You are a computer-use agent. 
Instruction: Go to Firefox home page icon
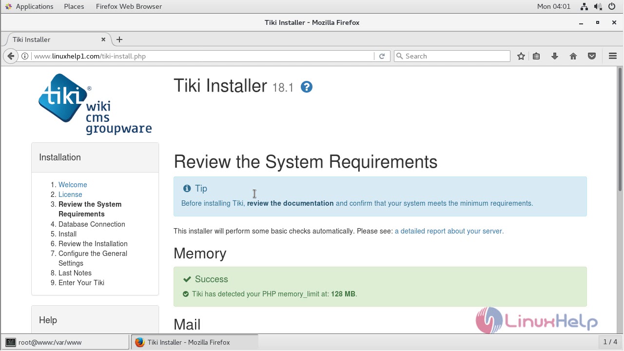click(x=573, y=56)
